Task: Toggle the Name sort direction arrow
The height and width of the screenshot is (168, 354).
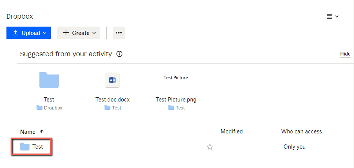Action: click(41, 132)
